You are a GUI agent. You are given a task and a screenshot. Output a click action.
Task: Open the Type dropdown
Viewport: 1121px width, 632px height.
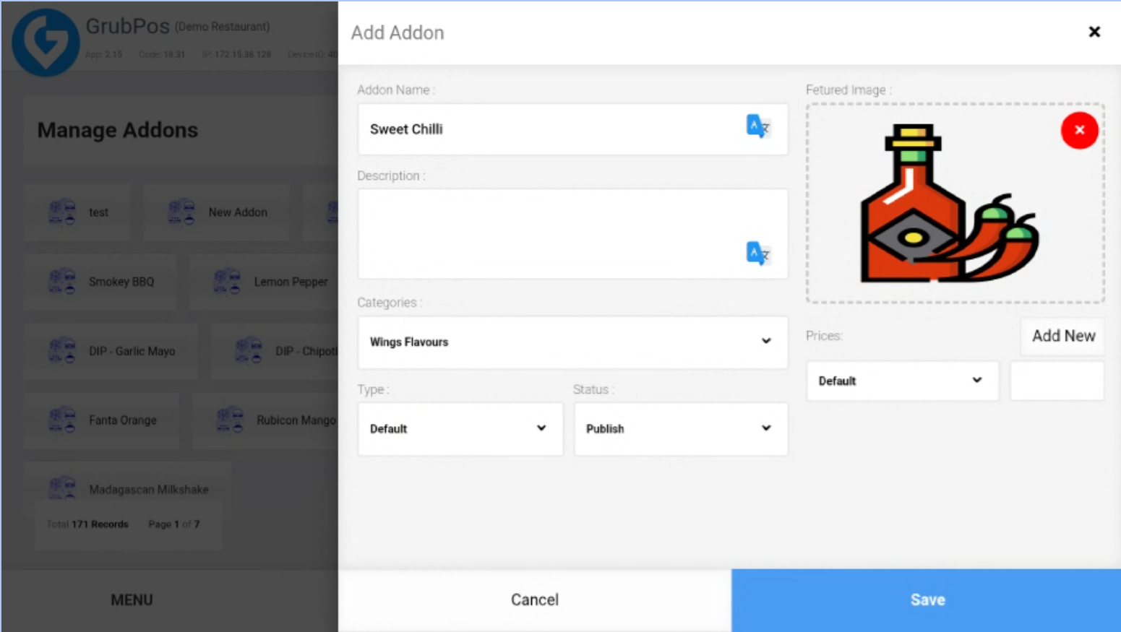pos(460,428)
